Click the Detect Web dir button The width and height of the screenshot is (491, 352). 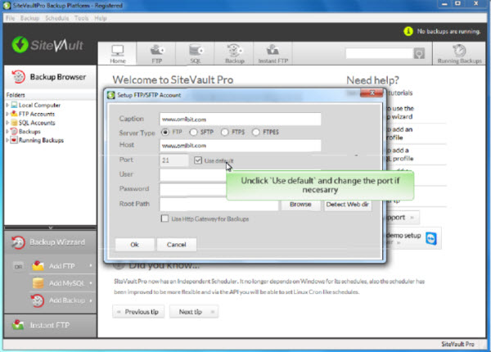(348, 205)
